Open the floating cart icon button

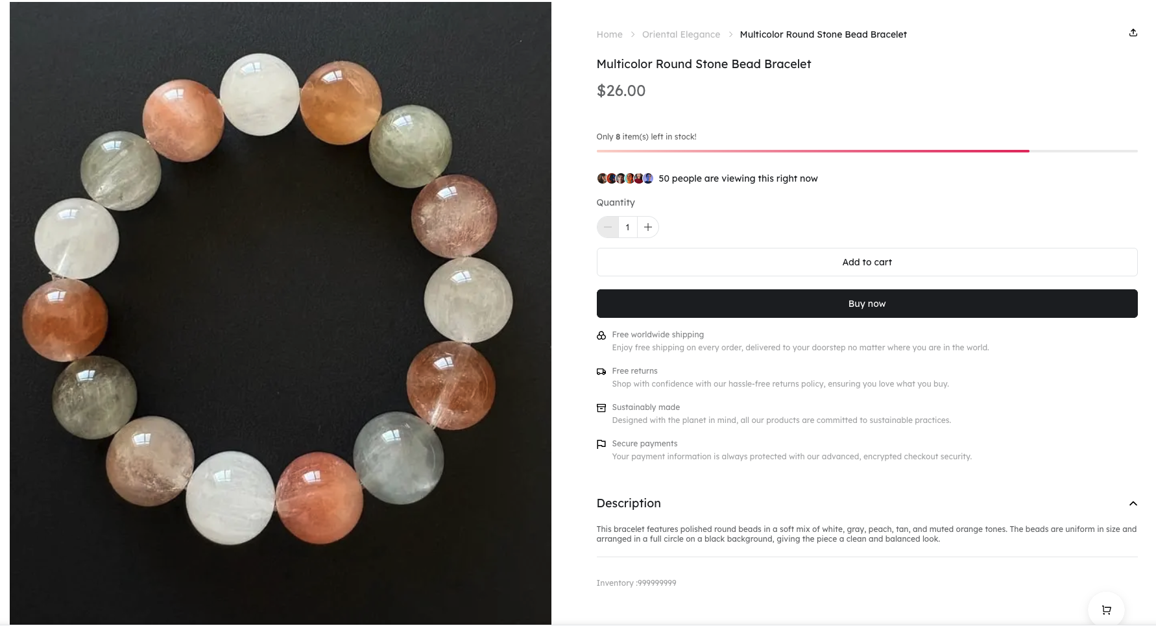point(1106,610)
